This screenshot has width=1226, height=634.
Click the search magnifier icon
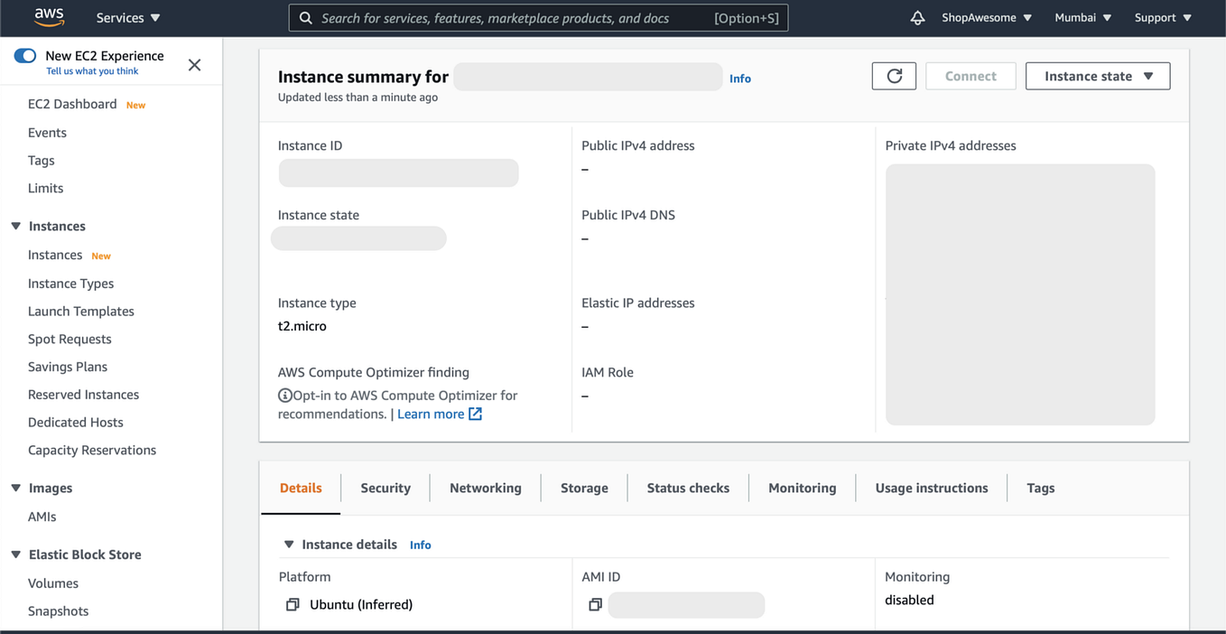(x=305, y=17)
